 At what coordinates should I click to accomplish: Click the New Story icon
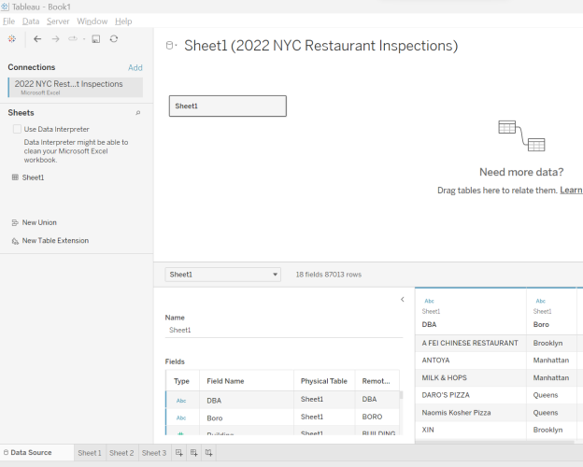[208, 452]
